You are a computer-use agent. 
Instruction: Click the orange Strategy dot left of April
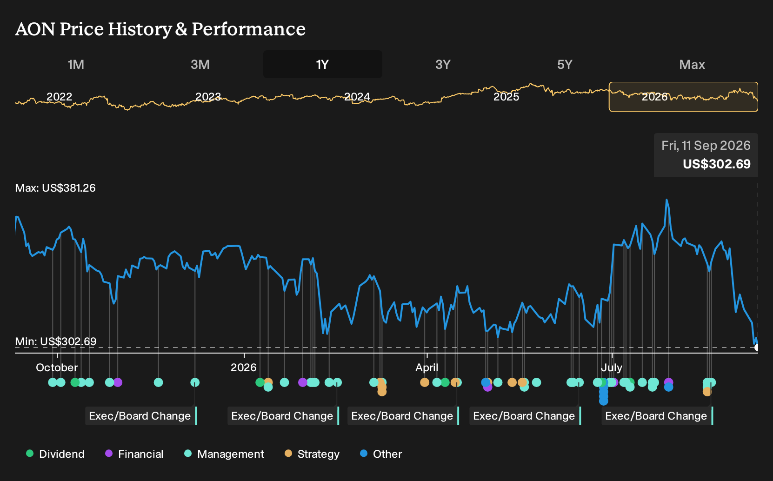[425, 382]
